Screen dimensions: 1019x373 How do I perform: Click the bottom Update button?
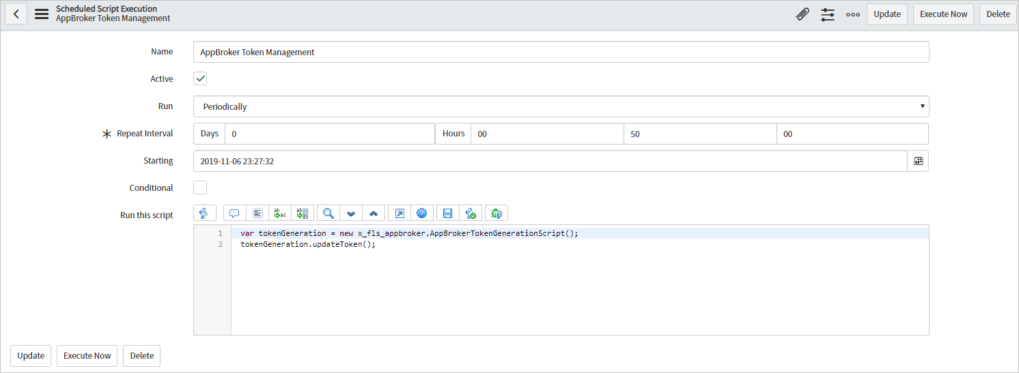pos(31,355)
